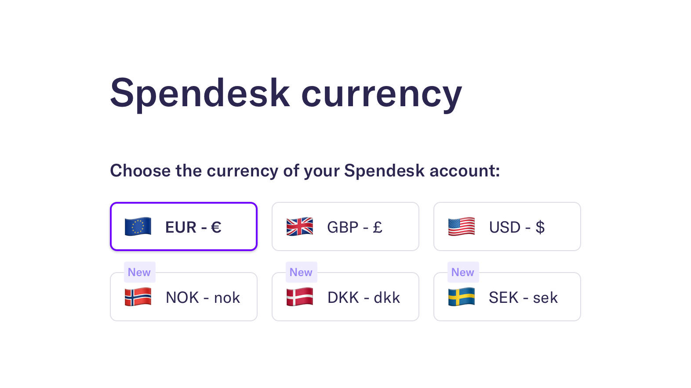Pick the SEK - sek currency label
This screenshot has width=691, height=388.
pos(523,298)
